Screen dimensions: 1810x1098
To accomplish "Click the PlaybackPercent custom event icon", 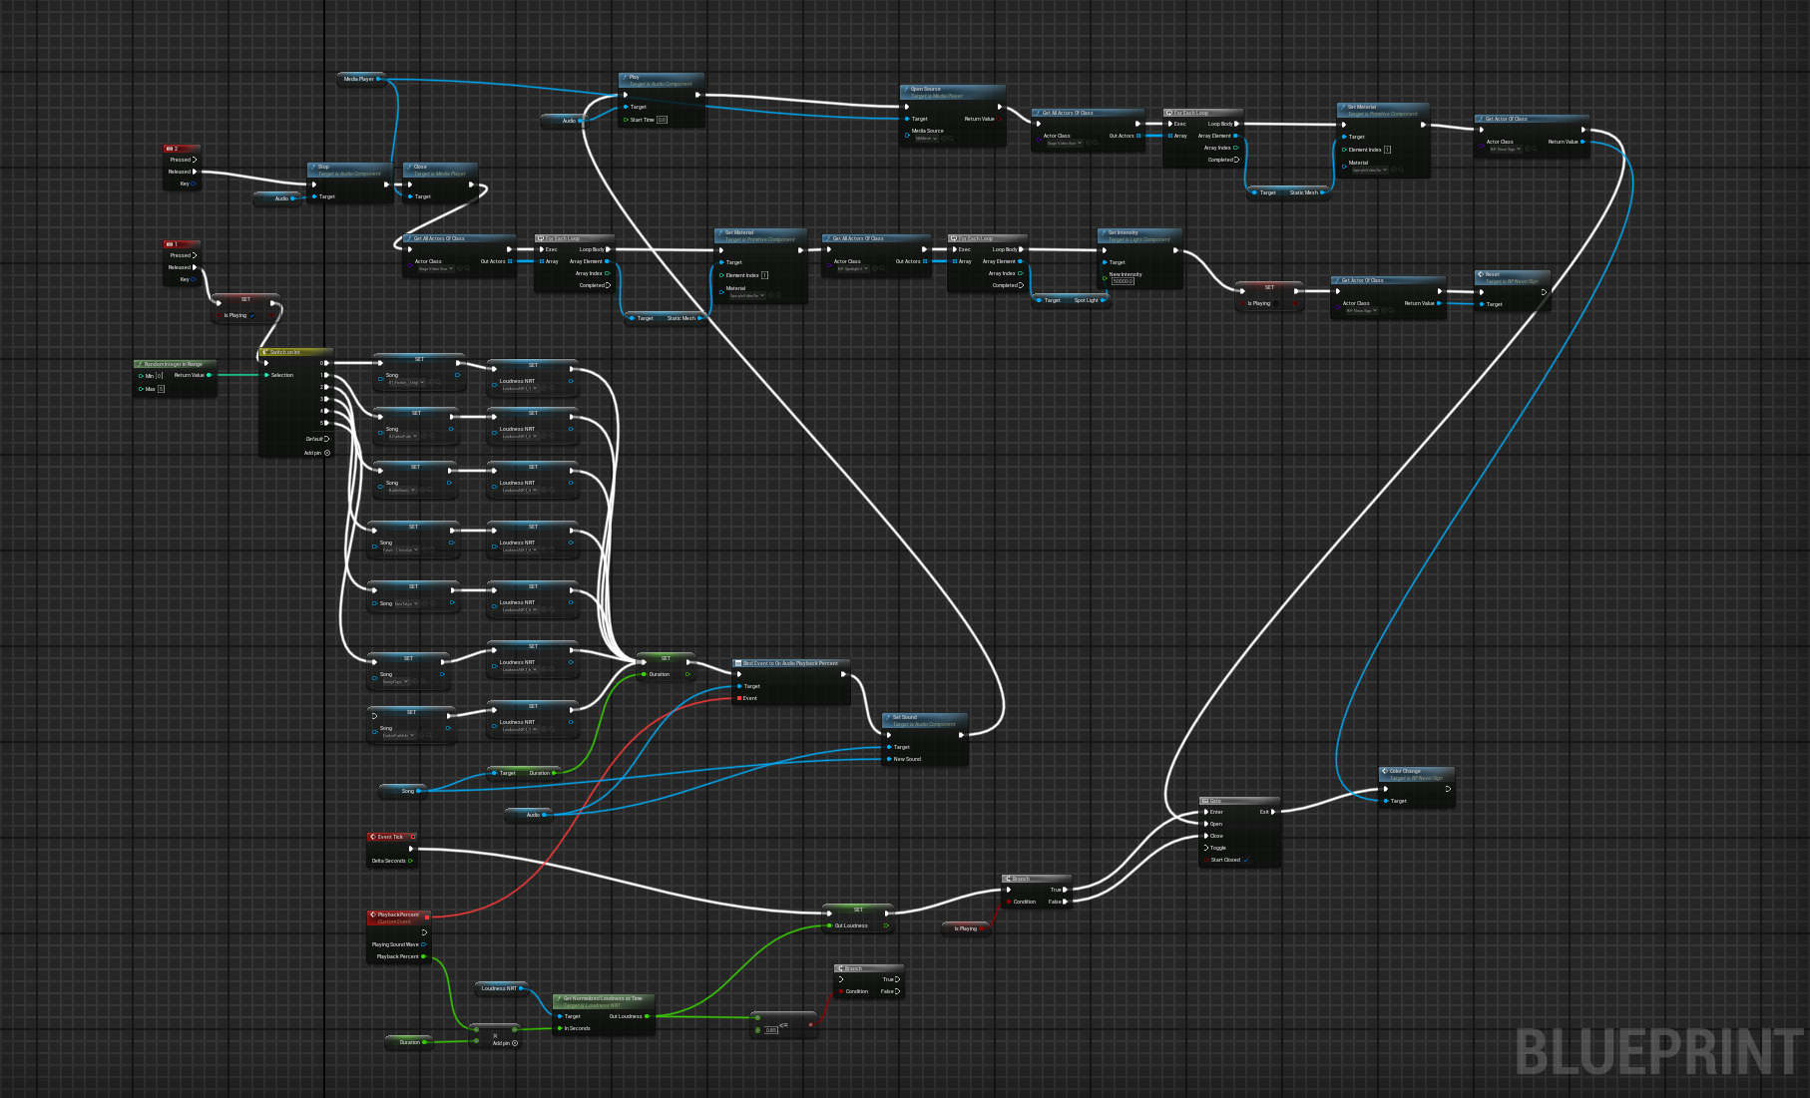I will click(x=373, y=915).
